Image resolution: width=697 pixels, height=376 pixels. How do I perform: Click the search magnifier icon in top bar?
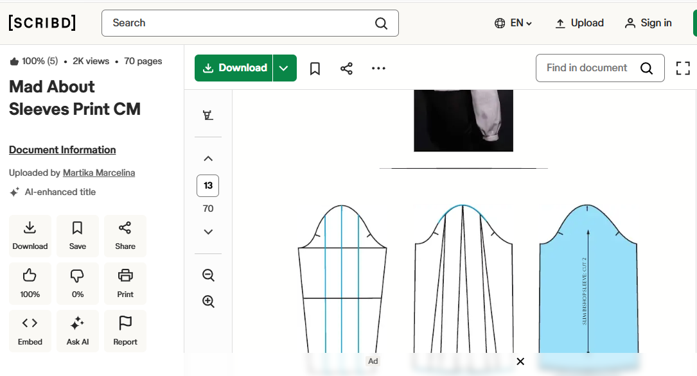tap(381, 23)
